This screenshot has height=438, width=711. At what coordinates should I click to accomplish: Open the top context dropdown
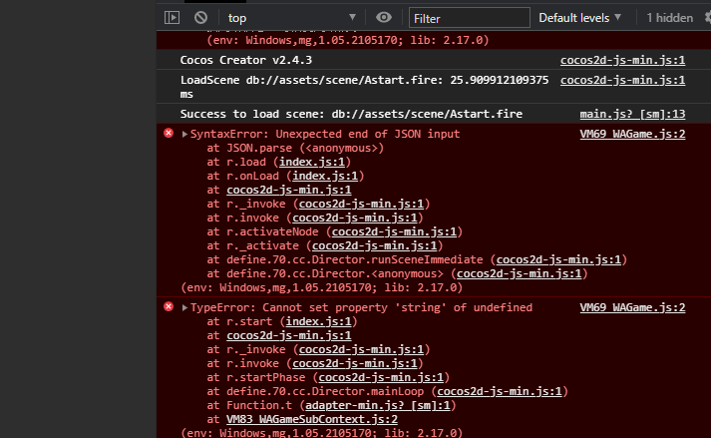pyautogui.click(x=291, y=18)
